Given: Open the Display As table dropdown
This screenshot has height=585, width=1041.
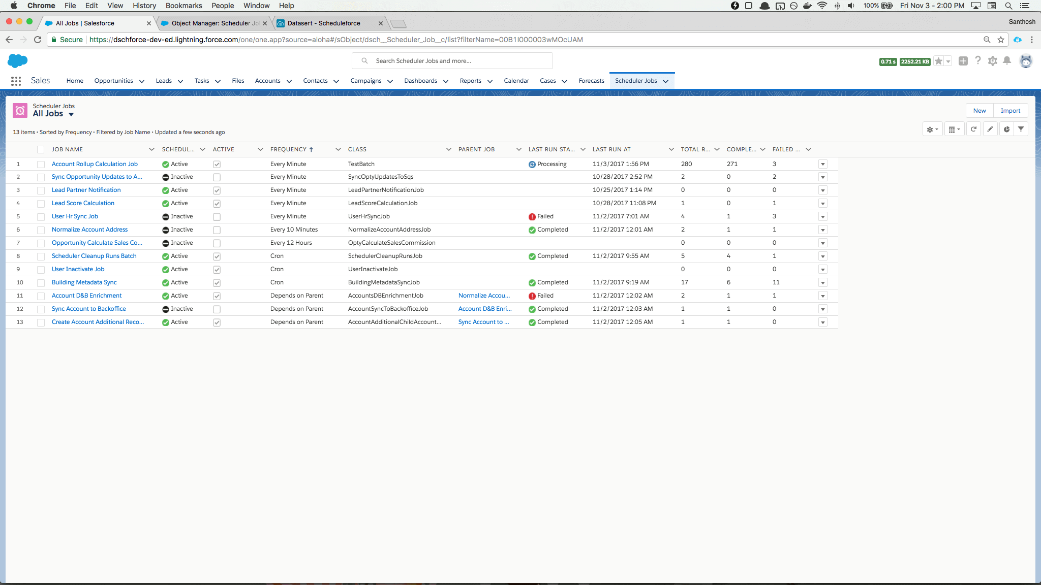Looking at the screenshot, I should 954,129.
